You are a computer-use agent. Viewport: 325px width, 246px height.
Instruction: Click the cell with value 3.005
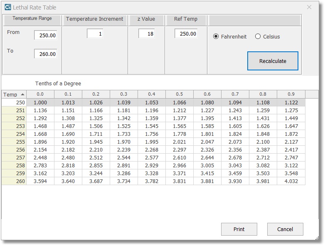click(x=207, y=165)
